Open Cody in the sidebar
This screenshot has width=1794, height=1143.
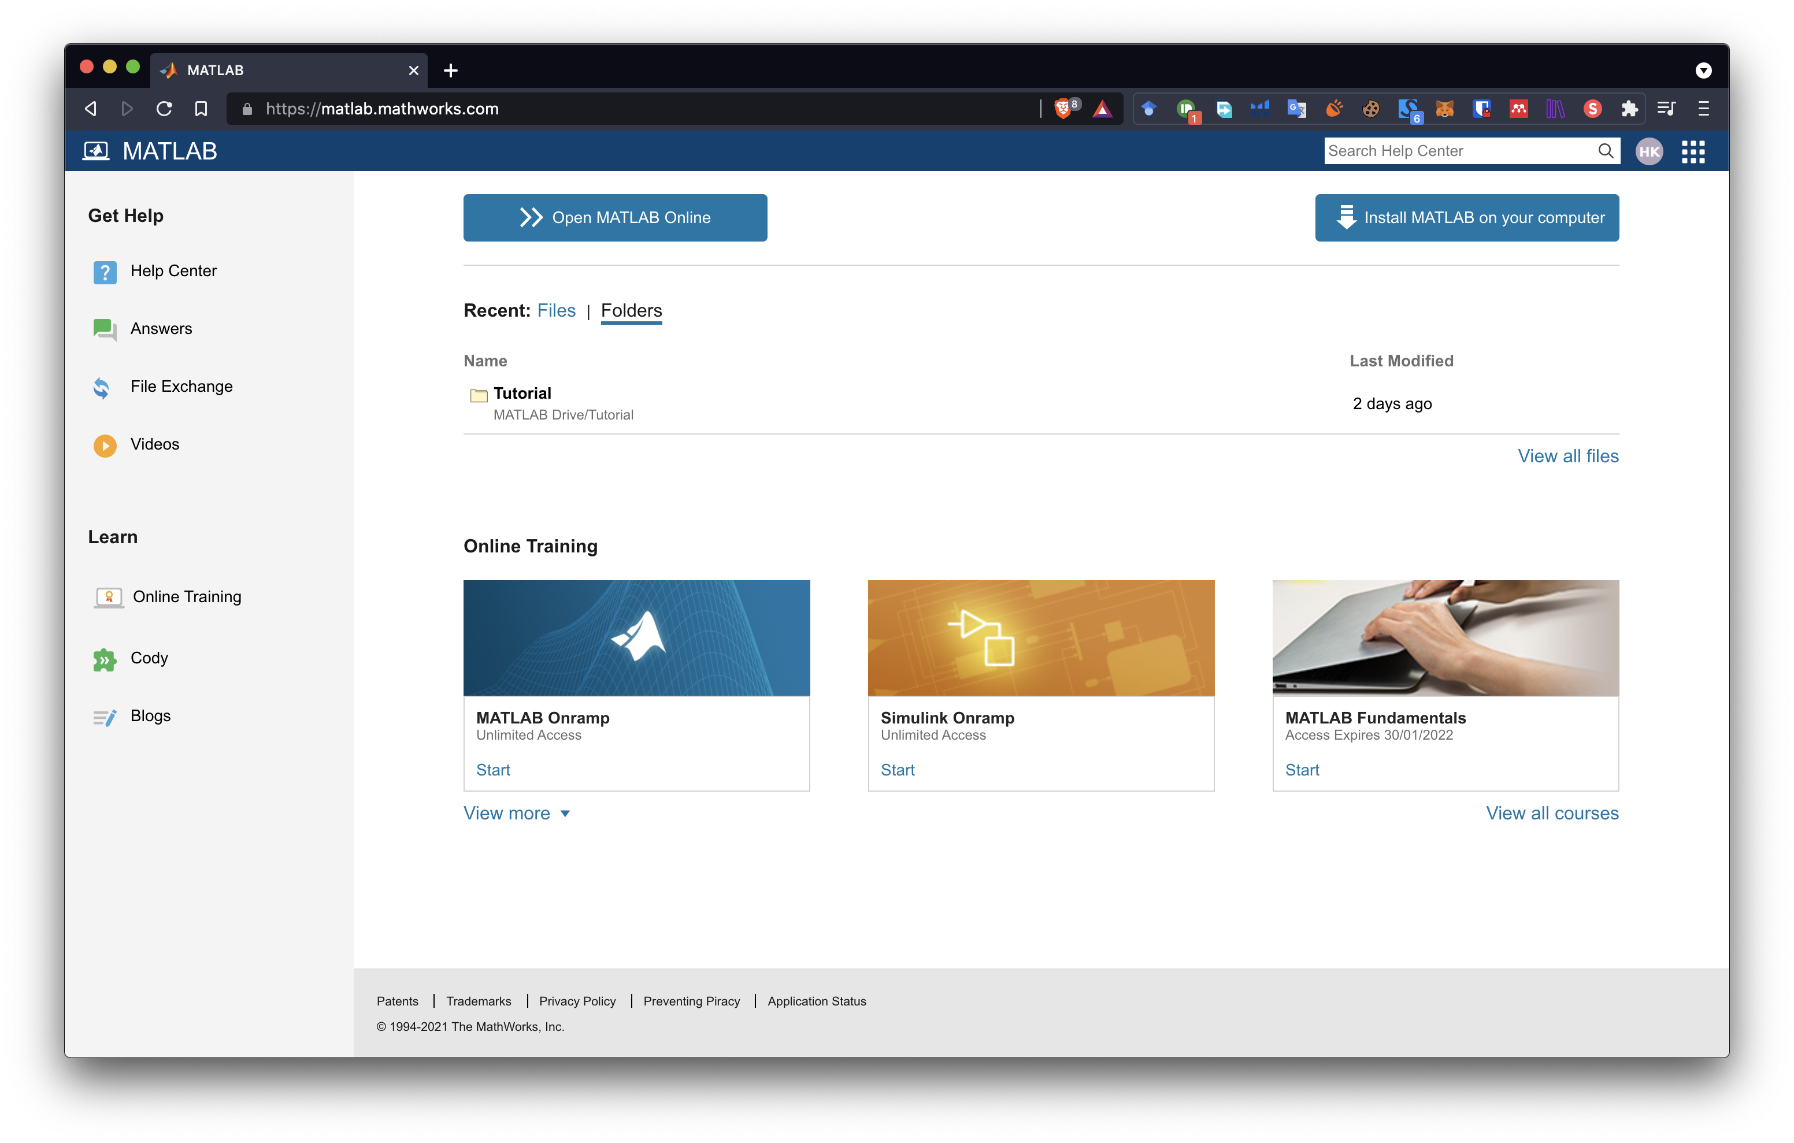click(149, 658)
